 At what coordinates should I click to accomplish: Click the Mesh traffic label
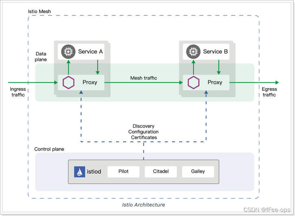143,78
